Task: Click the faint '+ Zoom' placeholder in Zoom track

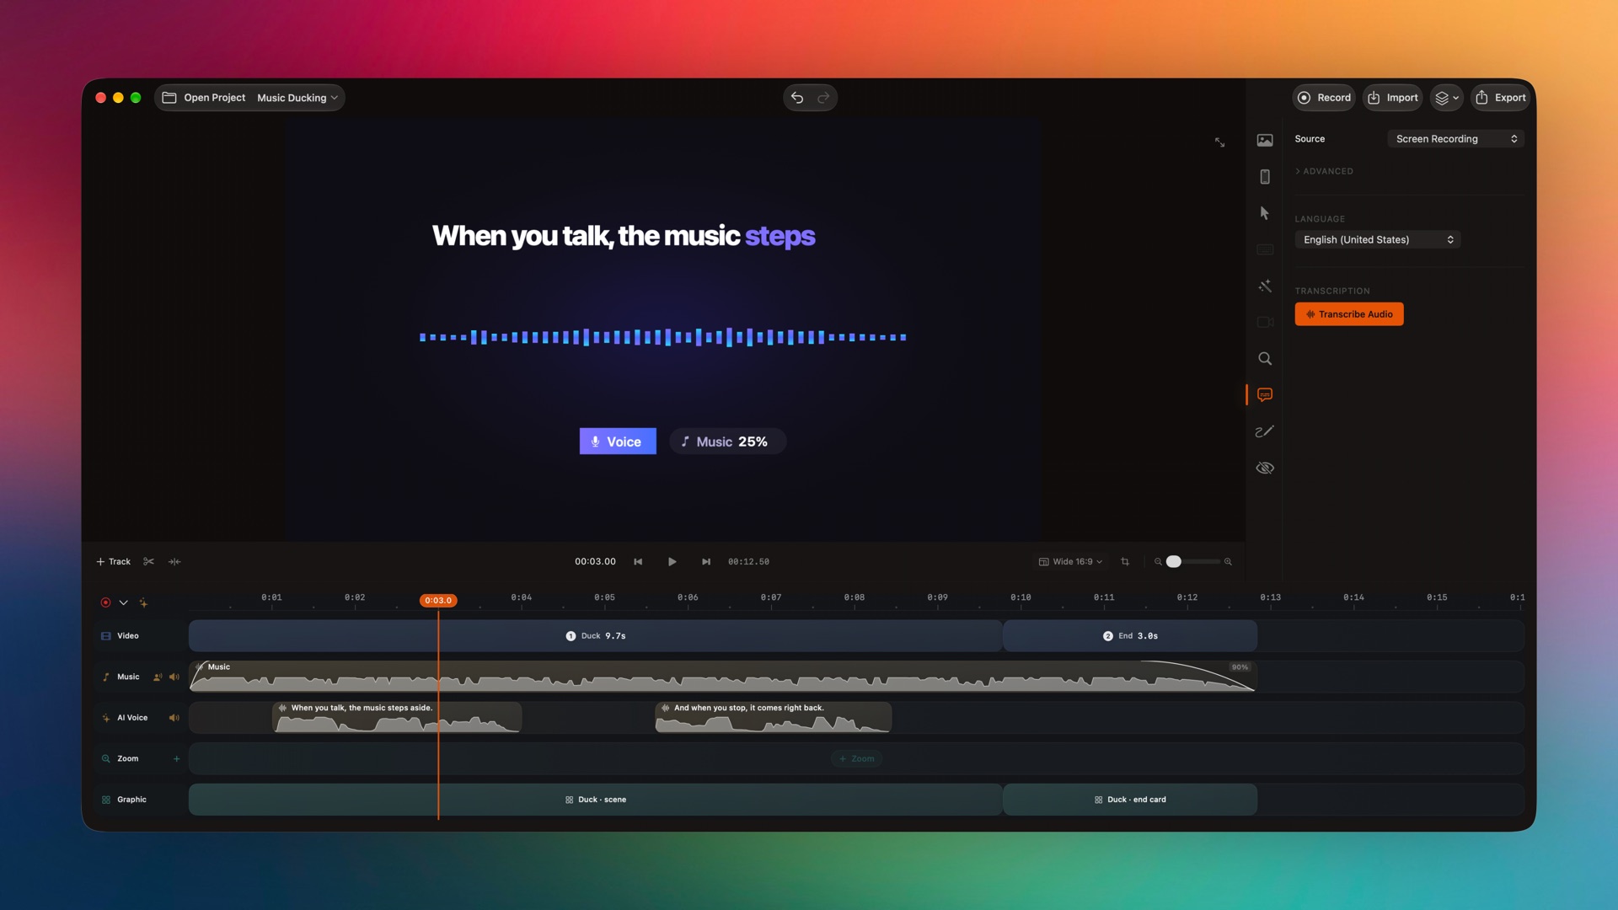Action: tap(857, 758)
